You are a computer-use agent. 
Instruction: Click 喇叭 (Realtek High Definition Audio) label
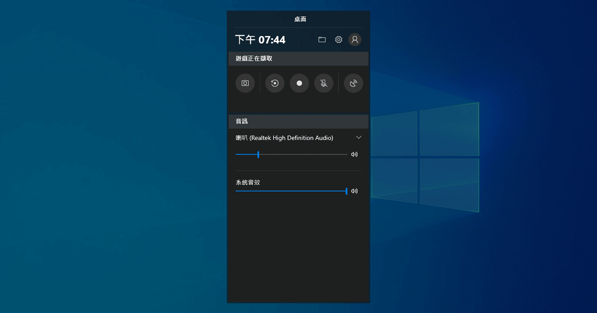285,138
